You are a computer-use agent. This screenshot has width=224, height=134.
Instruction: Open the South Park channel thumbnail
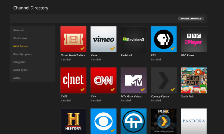194,80
